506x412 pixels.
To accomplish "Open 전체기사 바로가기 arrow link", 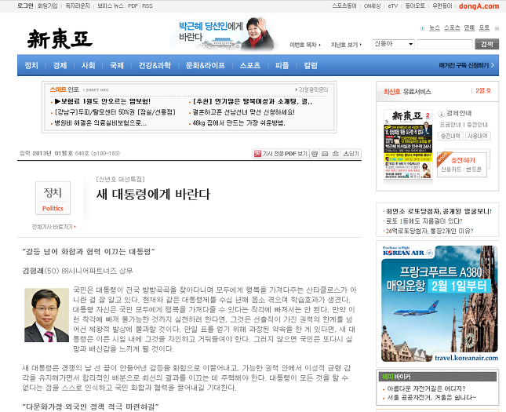I will coord(54,227).
